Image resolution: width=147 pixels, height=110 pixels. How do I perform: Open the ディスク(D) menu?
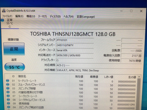pyautogui.click(x=55, y=17)
